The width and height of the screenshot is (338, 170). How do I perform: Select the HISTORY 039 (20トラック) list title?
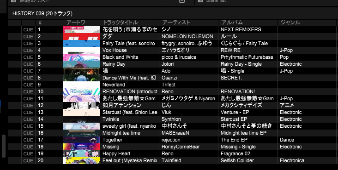(42, 13)
